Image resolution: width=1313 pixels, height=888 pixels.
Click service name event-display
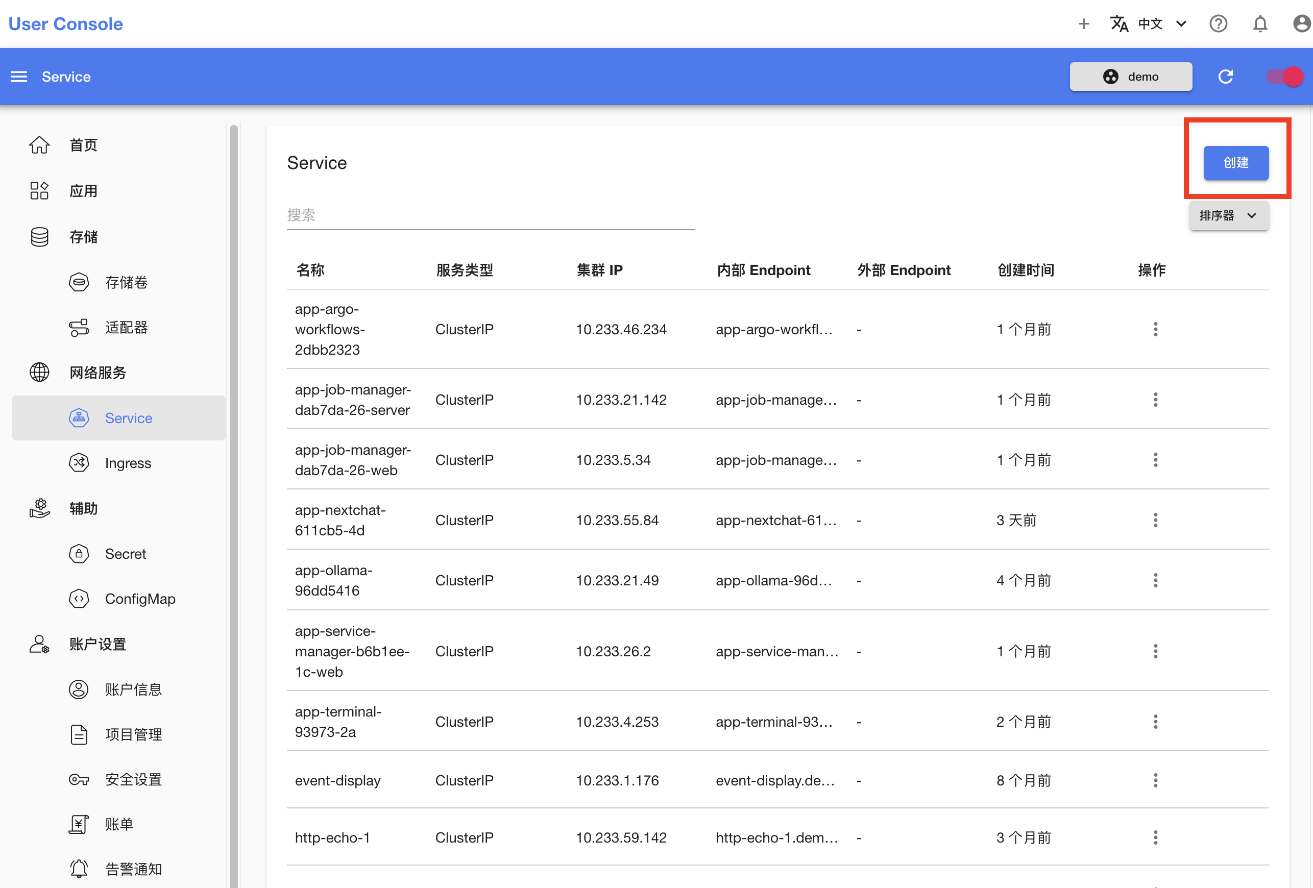(x=337, y=781)
